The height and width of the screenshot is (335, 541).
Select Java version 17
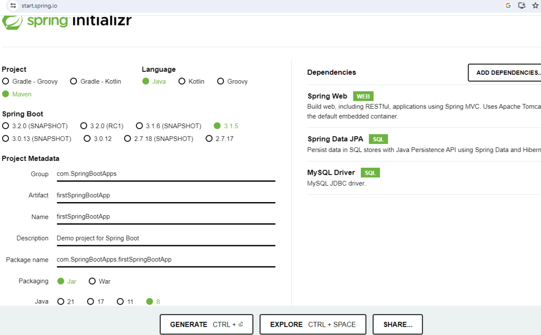coord(96,302)
